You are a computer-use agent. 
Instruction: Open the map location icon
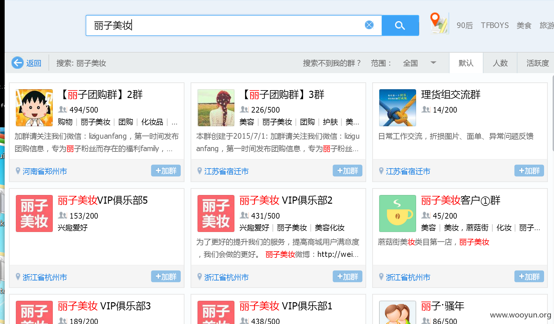coord(439,23)
